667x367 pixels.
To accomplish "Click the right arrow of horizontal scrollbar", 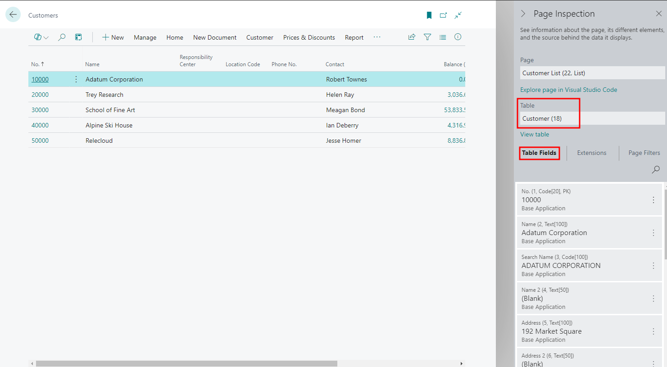I will click(461, 363).
